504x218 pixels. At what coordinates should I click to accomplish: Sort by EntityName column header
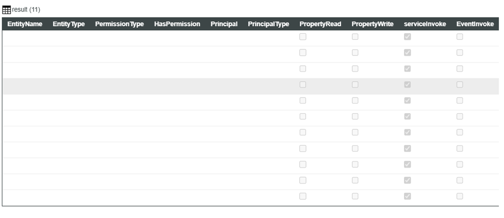click(25, 24)
